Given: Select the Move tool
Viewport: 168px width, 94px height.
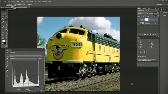Looking at the screenshot, I should click(x=6, y=14).
